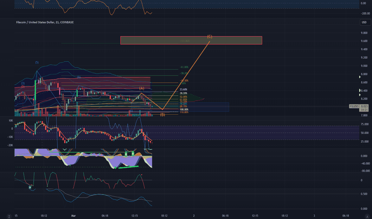The image size is (372, 219).
Task: Click the day 3 label on the time axis
Action: (x=315, y=216)
